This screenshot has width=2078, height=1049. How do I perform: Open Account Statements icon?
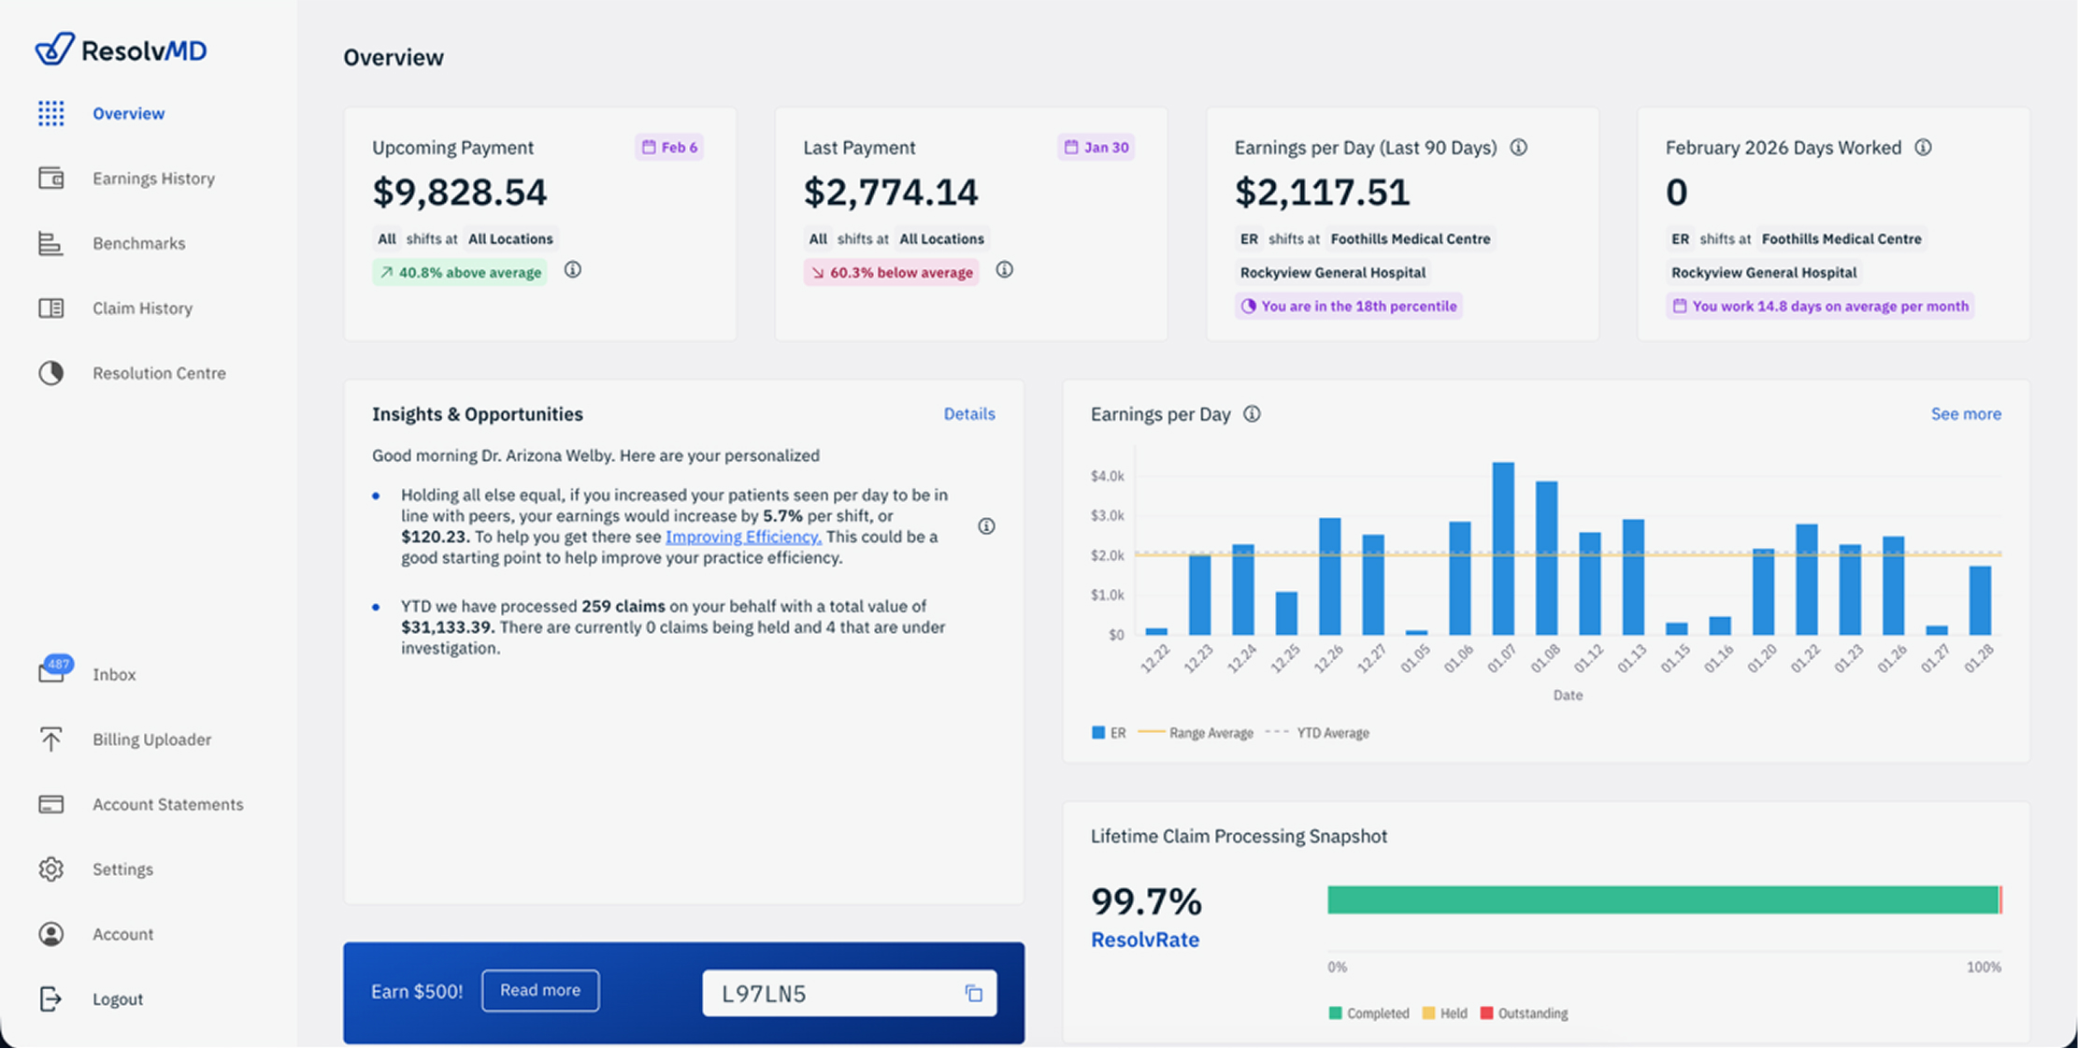click(x=50, y=804)
